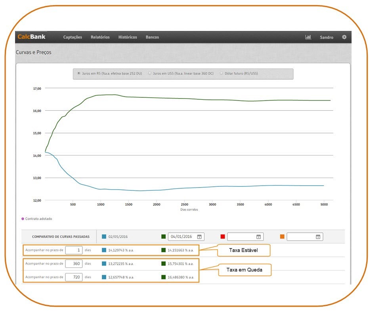Open the Históricos menu
The width and height of the screenshot is (369, 313).
[x=128, y=37]
